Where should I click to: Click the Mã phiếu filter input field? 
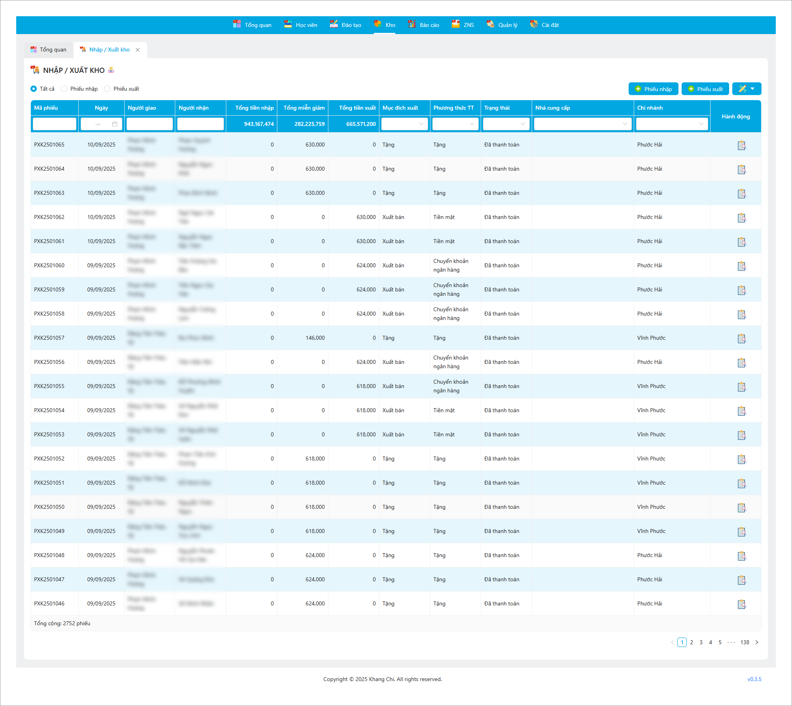pos(54,124)
